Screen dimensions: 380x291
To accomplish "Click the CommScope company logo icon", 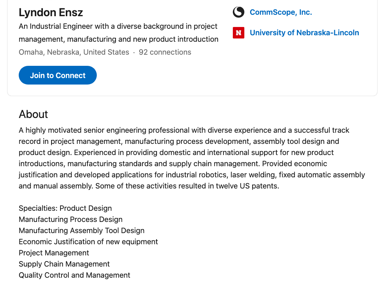I will point(239,12).
